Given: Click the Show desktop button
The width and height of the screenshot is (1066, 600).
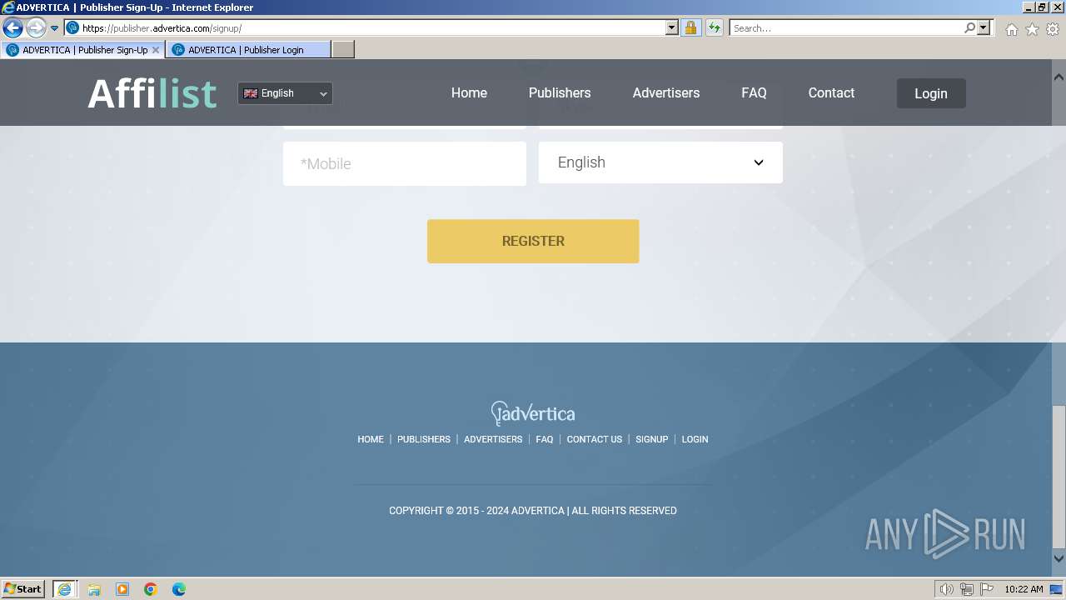Looking at the screenshot, I should pyautogui.click(x=1057, y=589).
